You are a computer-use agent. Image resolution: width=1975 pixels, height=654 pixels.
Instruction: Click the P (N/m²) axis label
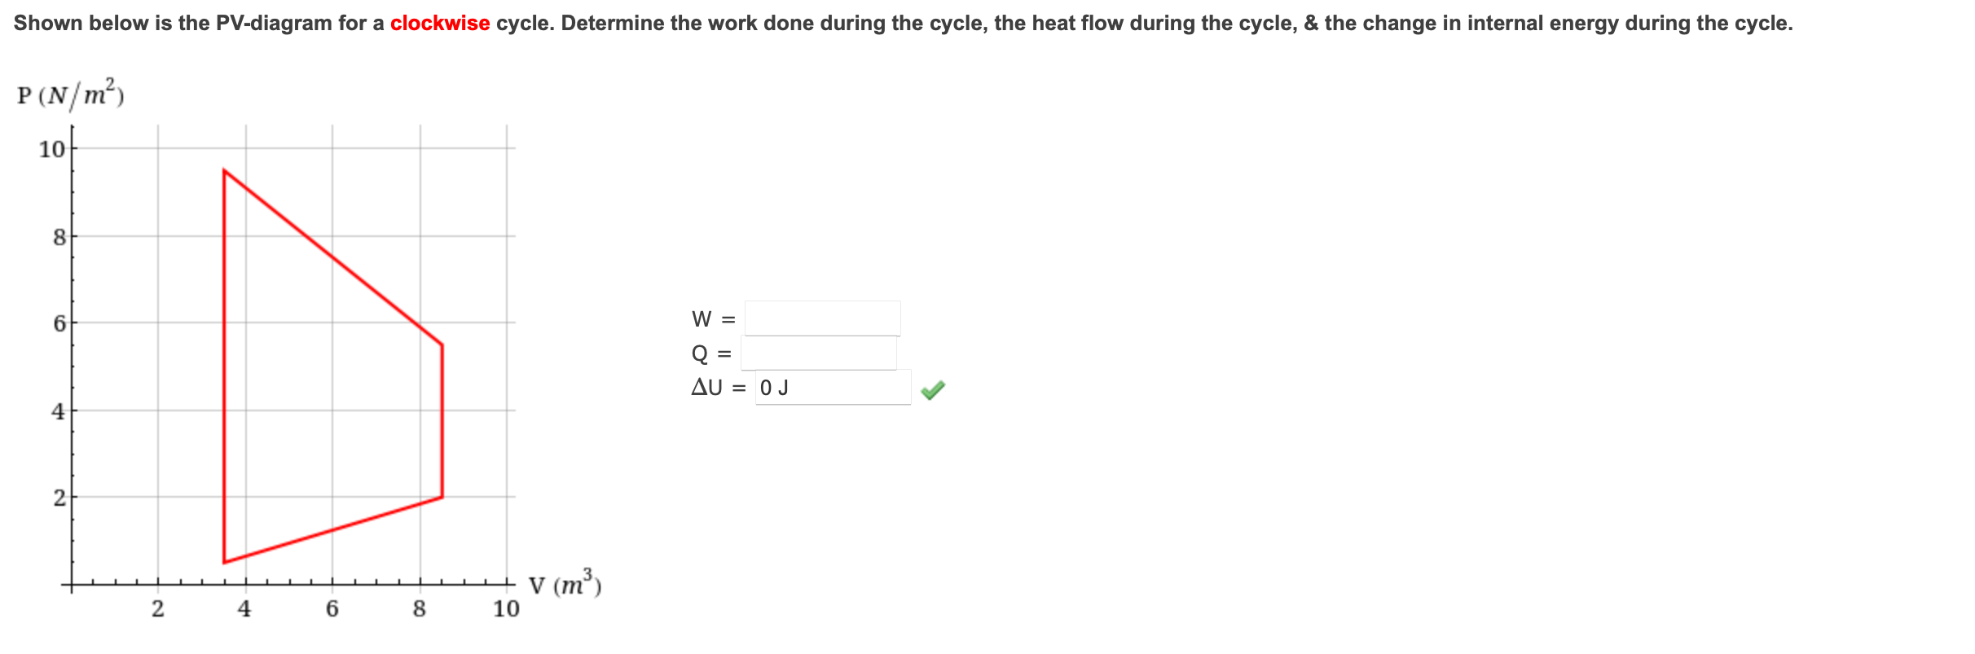tap(68, 96)
